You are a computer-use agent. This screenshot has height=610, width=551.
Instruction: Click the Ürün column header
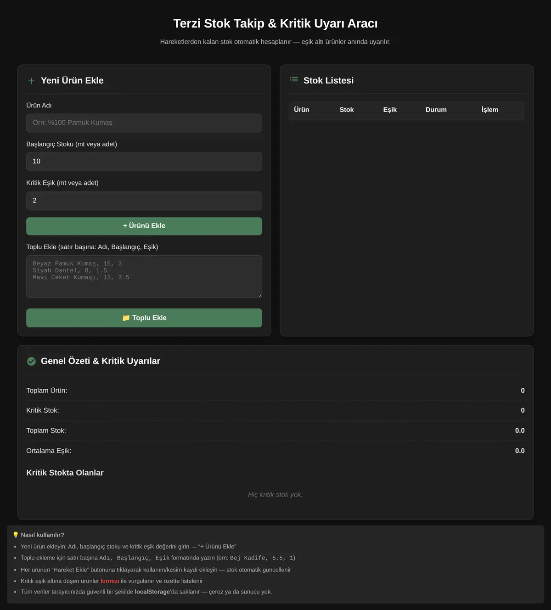click(302, 110)
